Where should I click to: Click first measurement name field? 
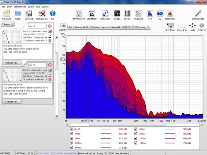point(37,26)
